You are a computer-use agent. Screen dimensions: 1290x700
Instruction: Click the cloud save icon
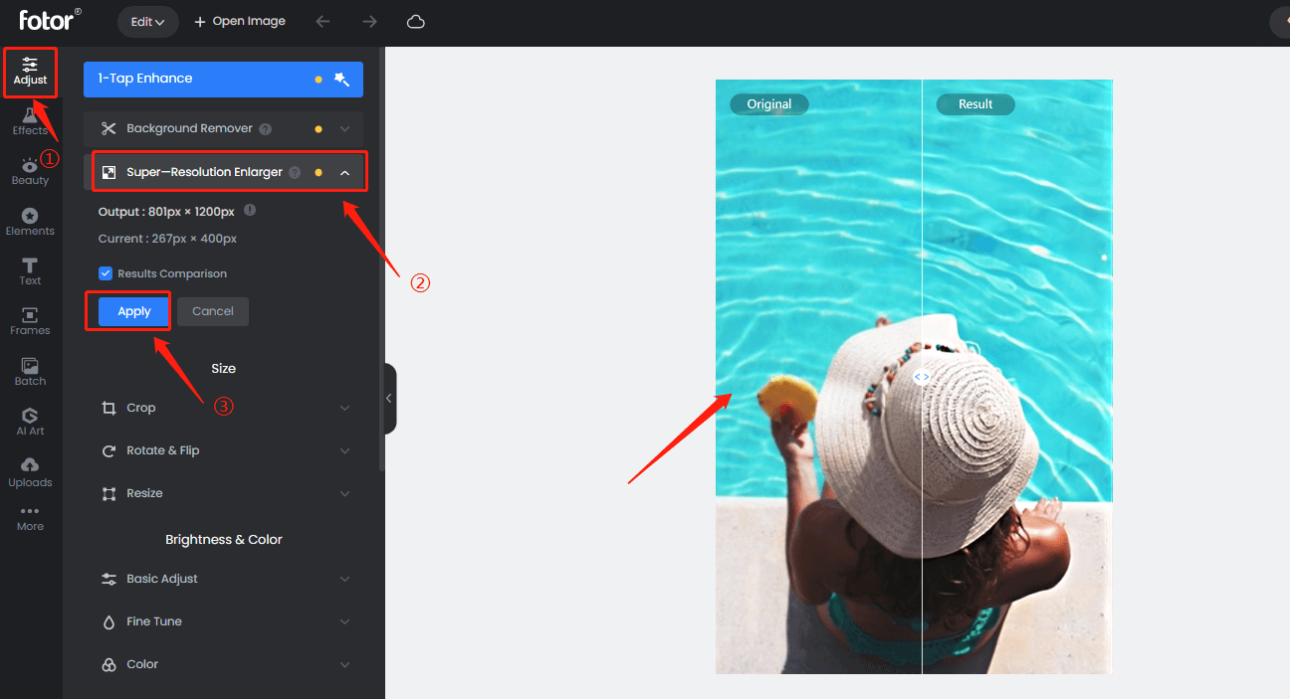[415, 20]
